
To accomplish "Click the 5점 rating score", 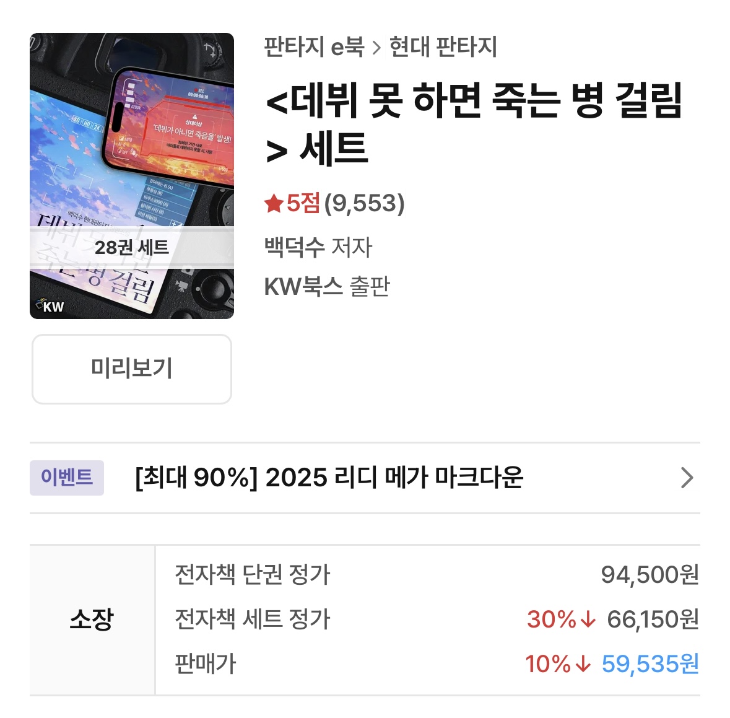I will (x=303, y=203).
